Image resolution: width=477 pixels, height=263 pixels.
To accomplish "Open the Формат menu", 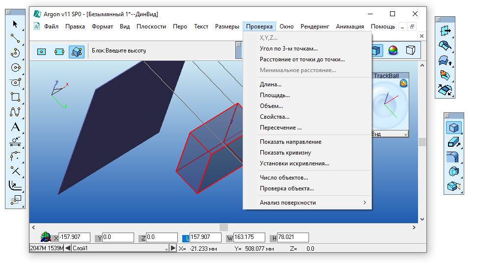I will pos(102,26).
